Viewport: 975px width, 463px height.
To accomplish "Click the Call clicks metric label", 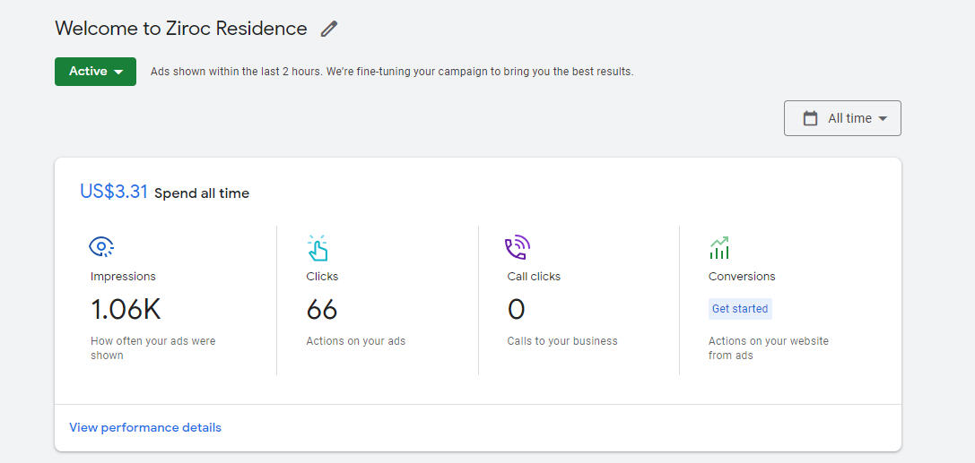I will click(x=534, y=277).
